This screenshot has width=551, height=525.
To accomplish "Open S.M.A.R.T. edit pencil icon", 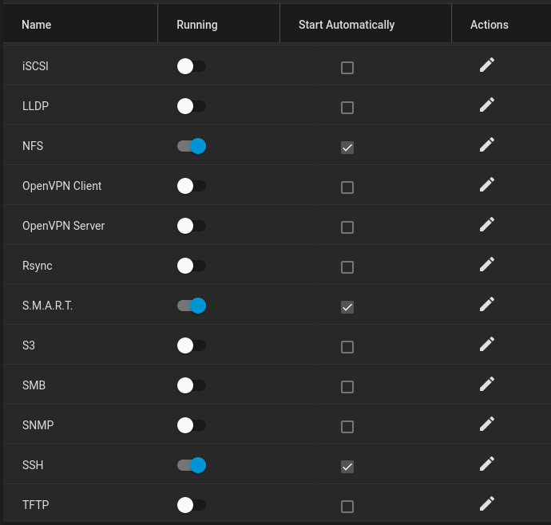I will (x=486, y=305).
